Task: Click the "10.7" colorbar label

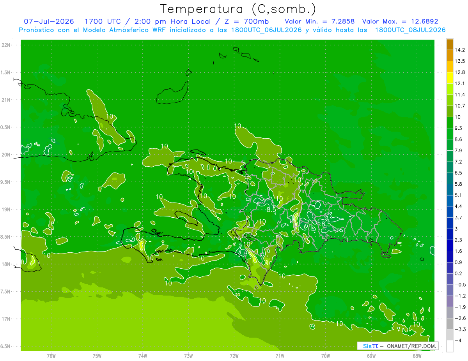Action: [x=460, y=106]
